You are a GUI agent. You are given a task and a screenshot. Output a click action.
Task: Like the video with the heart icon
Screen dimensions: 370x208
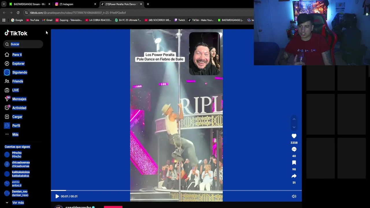(x=294, y=136)
